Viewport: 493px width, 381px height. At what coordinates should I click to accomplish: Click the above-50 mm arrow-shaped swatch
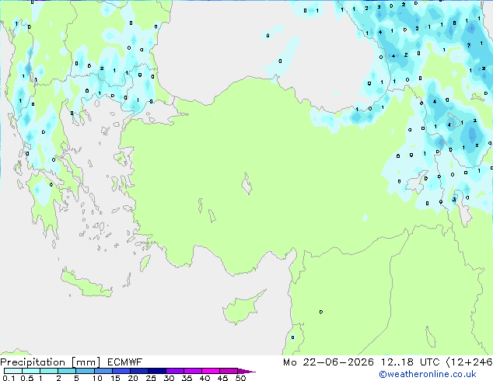[x=247, y=371]
